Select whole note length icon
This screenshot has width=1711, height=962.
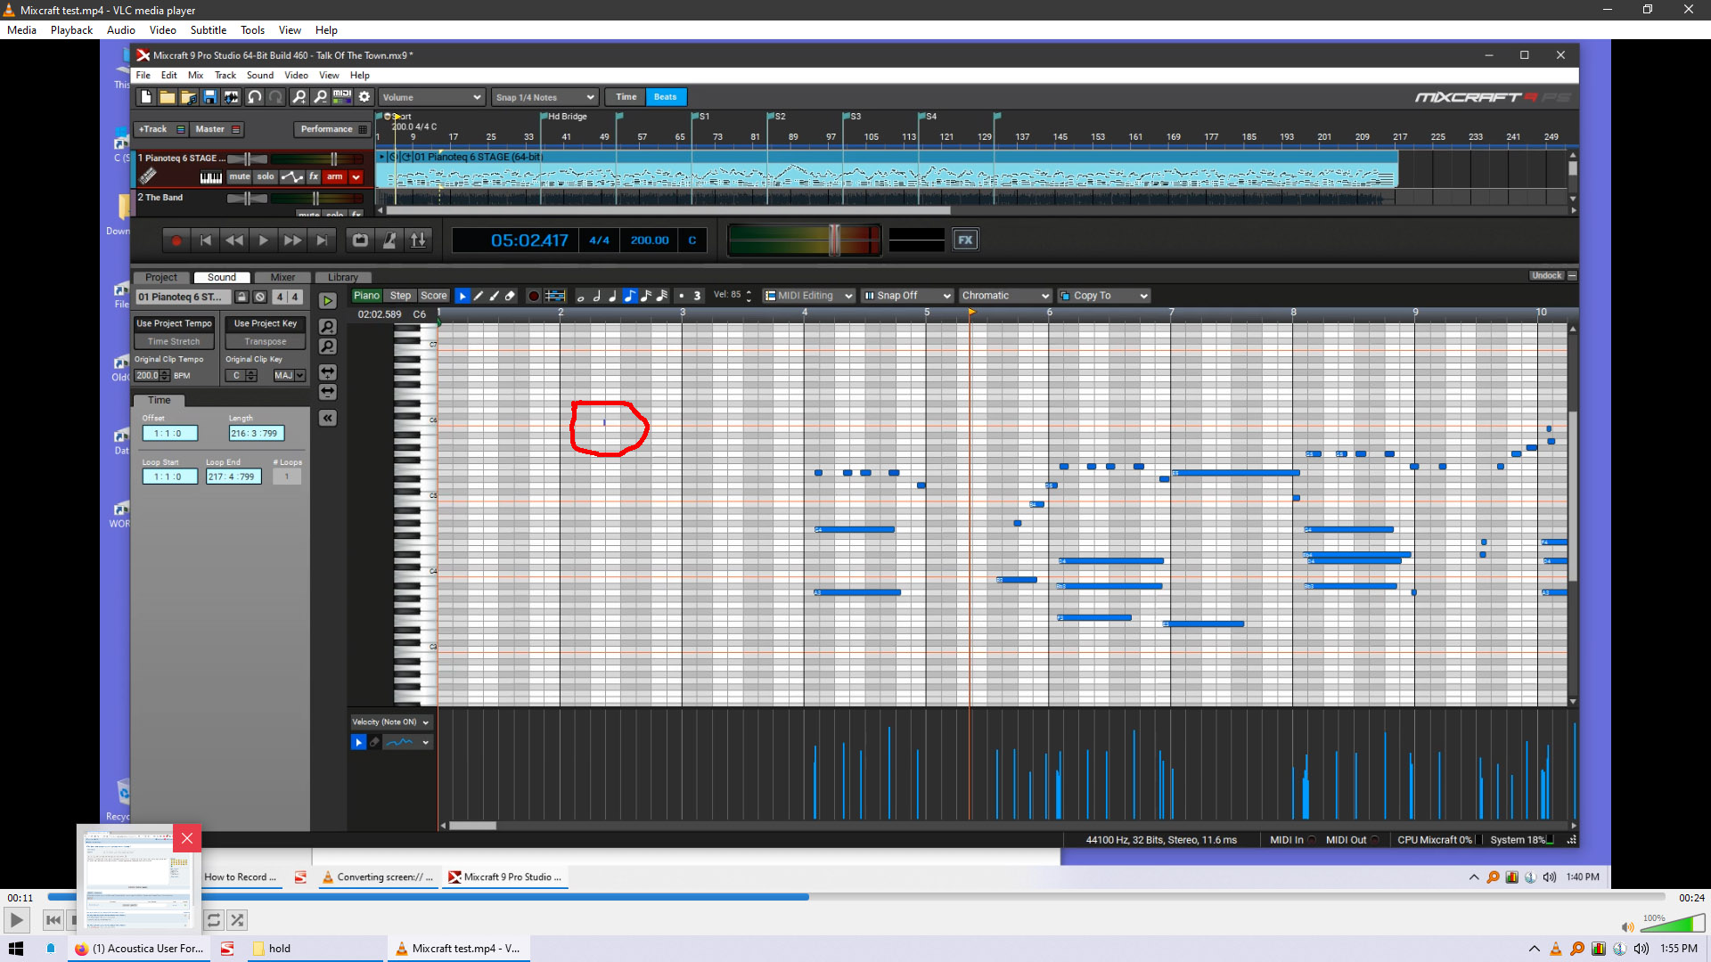tap(581, 296)
